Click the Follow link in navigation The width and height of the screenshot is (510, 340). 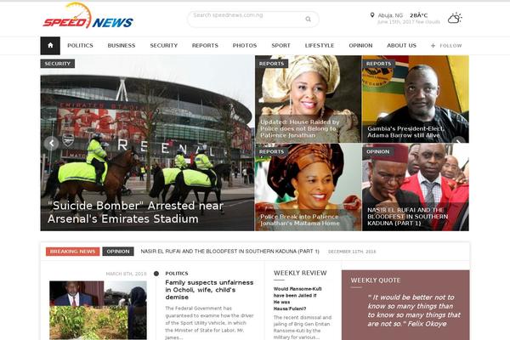(450, 46)
